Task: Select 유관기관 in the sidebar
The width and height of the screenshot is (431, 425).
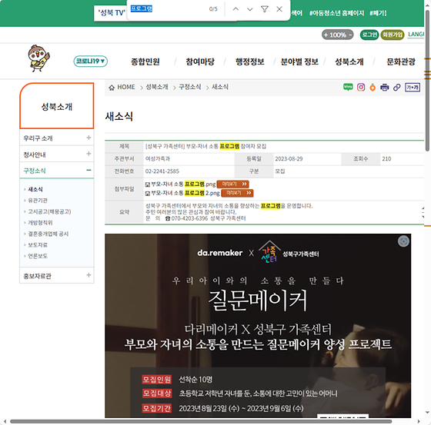Action: (x=38, y=201)
